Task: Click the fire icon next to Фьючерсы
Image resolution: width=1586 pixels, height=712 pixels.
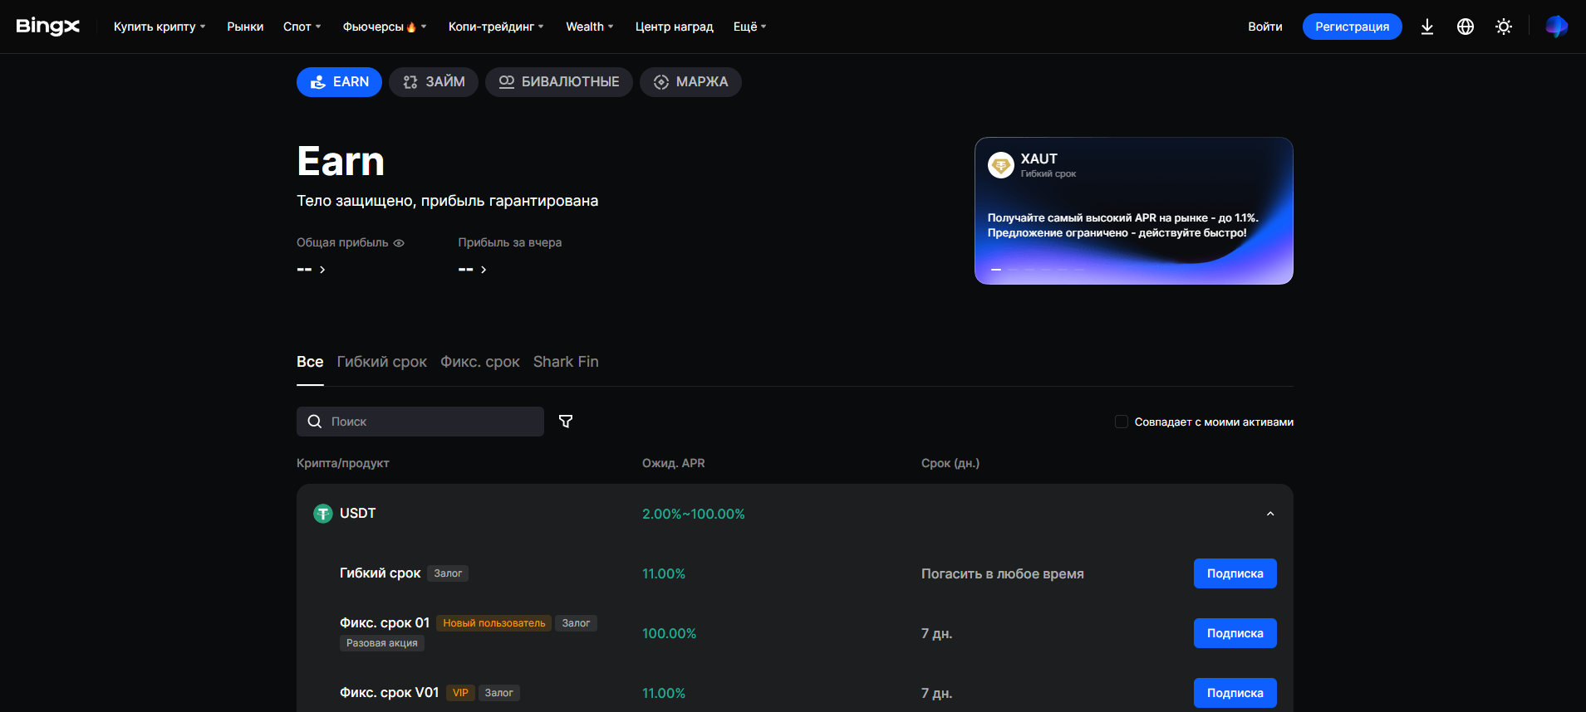Action: coord(411,27)
